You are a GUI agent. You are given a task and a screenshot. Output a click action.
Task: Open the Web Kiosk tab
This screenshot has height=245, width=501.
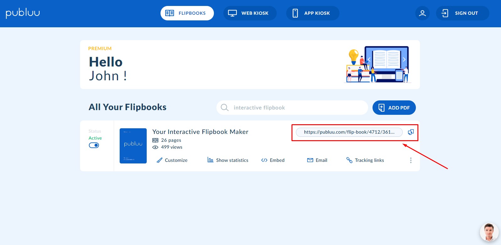tap(250, 13)
